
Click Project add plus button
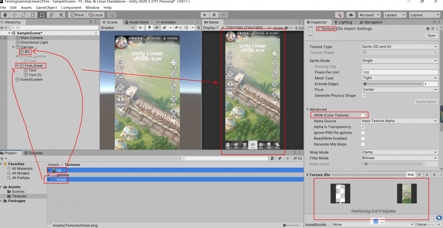click(x=2, y=158)
